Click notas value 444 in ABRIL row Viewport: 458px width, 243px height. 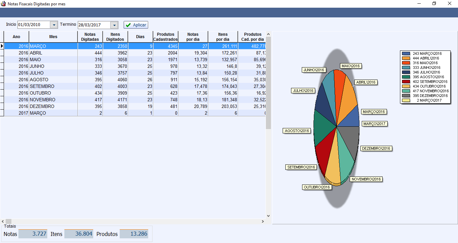[90, 53]
